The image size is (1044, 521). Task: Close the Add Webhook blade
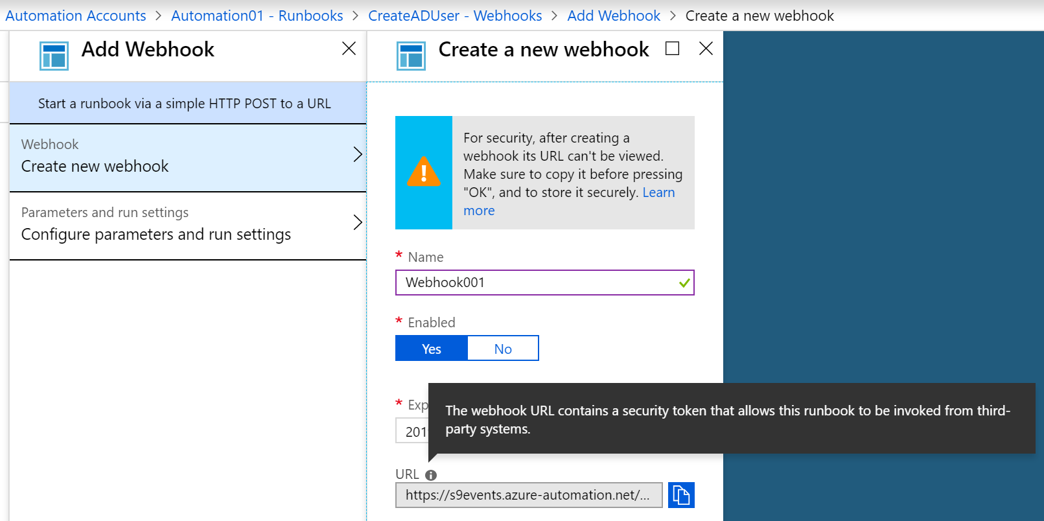[x=349, y=49]
